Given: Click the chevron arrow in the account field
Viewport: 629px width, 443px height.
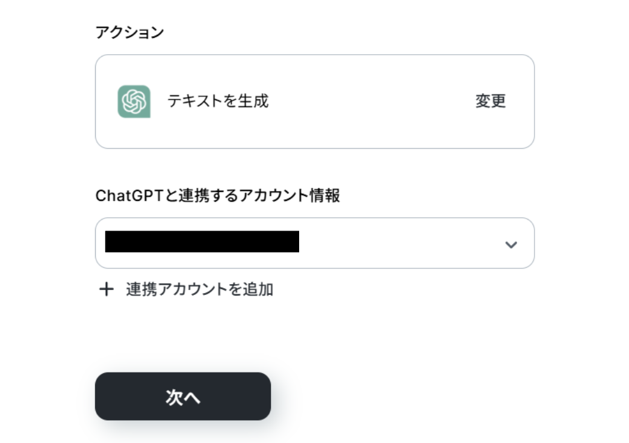Looking at the screenshot, I should point(511,244).
